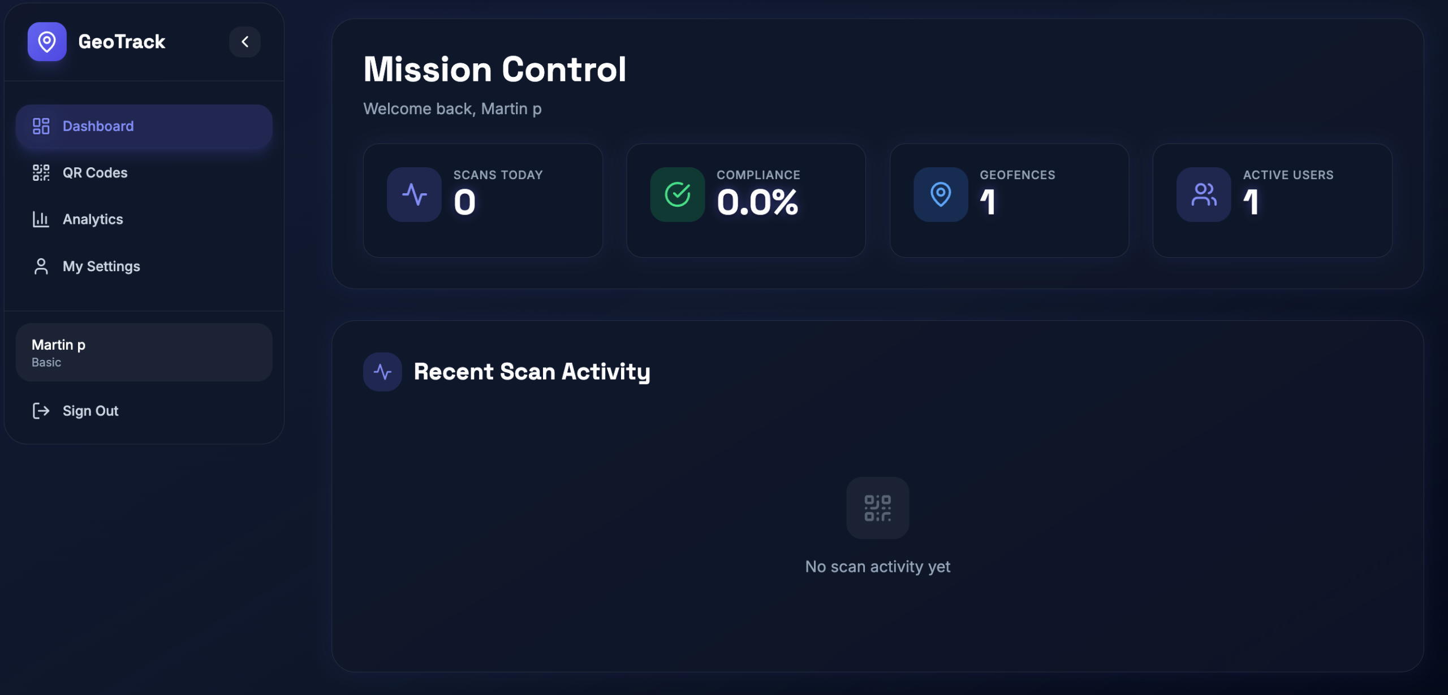Click the Analytics bar chart icon

coord(41,219)
